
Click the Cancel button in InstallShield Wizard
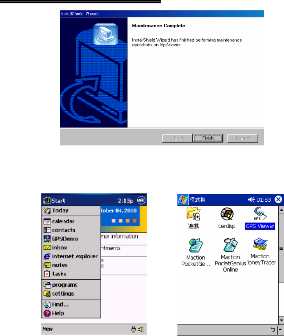(243, 138)
